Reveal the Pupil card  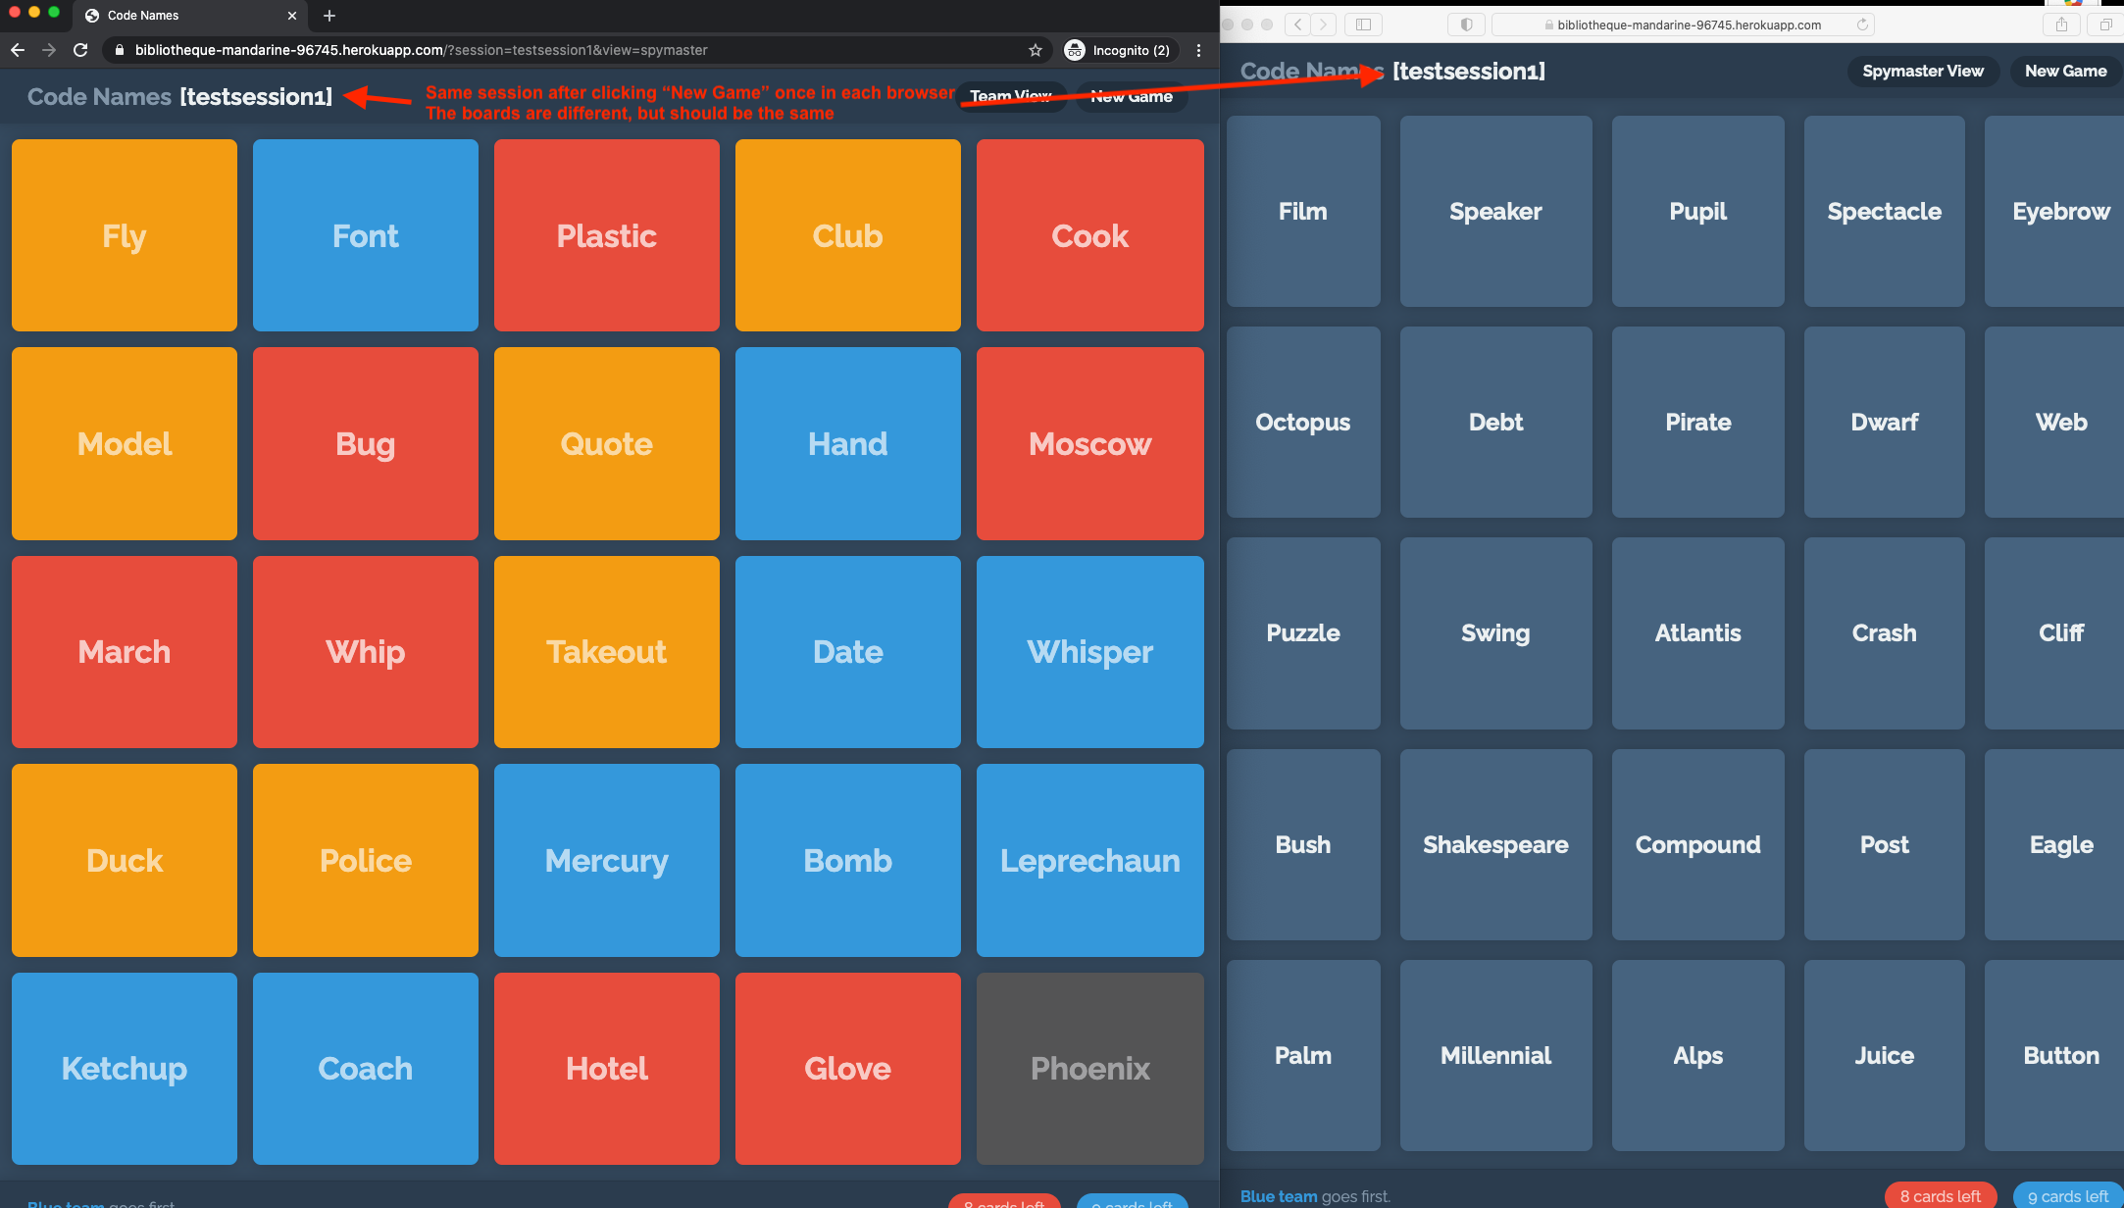(1698, 211)
